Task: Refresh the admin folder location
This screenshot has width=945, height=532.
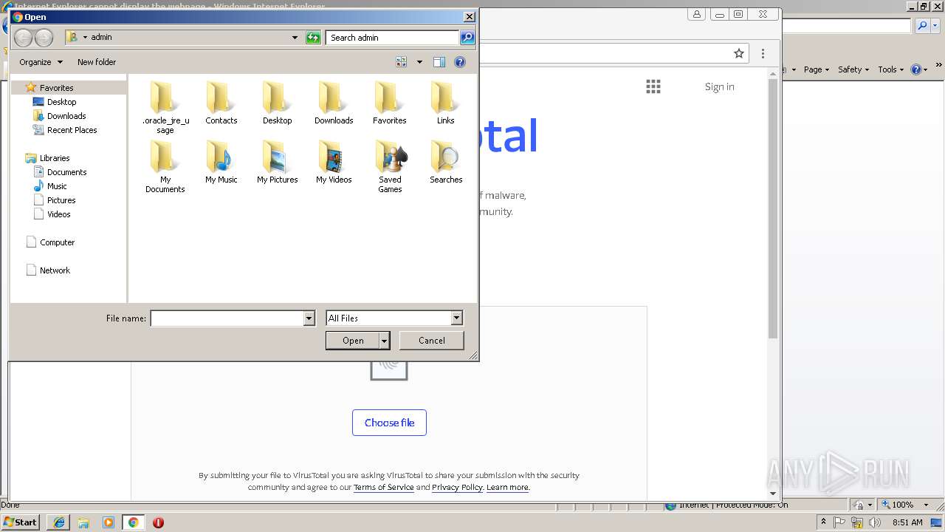Action: (313, 38)
